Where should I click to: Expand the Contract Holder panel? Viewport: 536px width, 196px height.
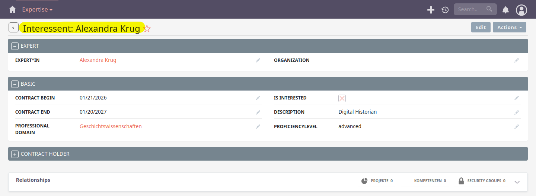coord(15,154)
